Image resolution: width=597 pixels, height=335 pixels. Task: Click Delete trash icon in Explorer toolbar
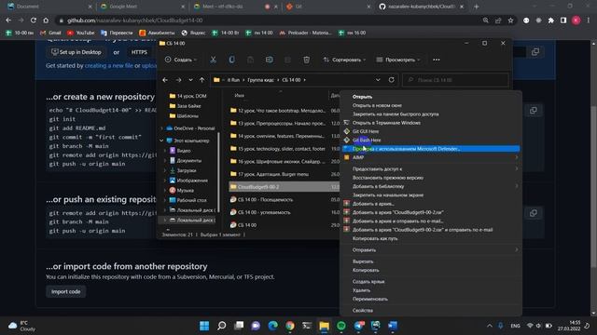tap(307, 60)
